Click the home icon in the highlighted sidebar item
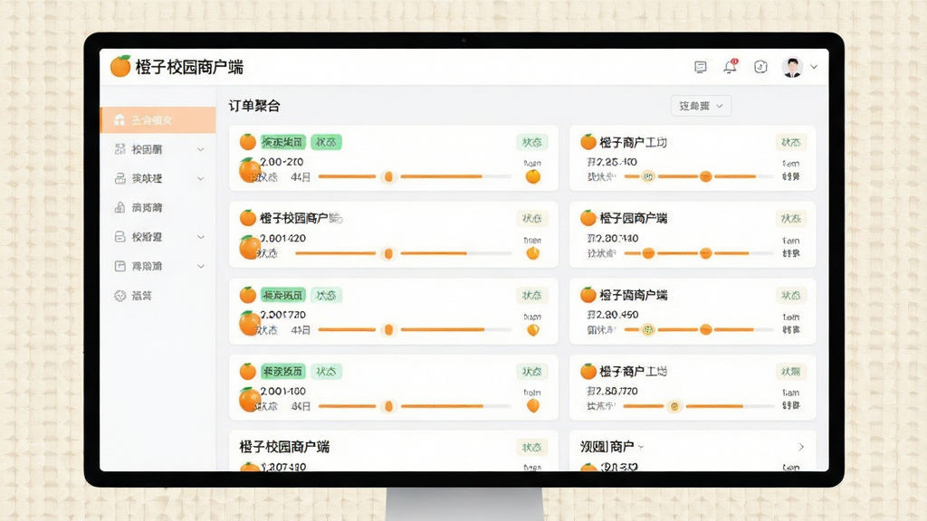The width and height of the screenshot is (927, 521). pyautogui.click(x=119, y=120)
